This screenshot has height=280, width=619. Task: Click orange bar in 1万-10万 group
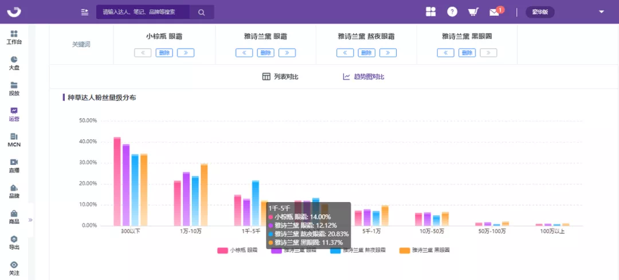pyautogui.click(x=204, y=195)
